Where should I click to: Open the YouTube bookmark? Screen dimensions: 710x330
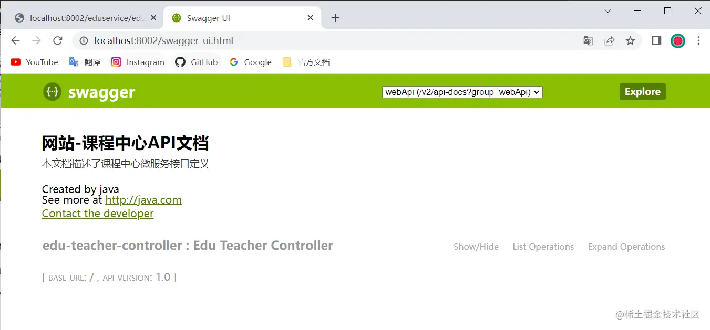tap(34, 62)
